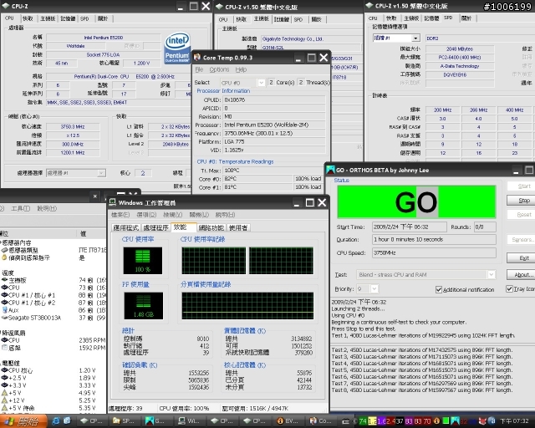This screenshot has width=535, height=428.
Task: Click the Seagate ST380013A hard drive icon
Action: (x=4, y=318)
